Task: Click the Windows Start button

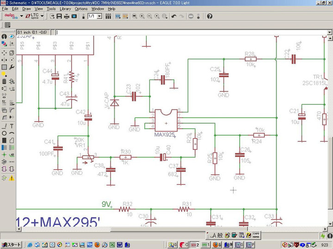Action: pos(11,244)
